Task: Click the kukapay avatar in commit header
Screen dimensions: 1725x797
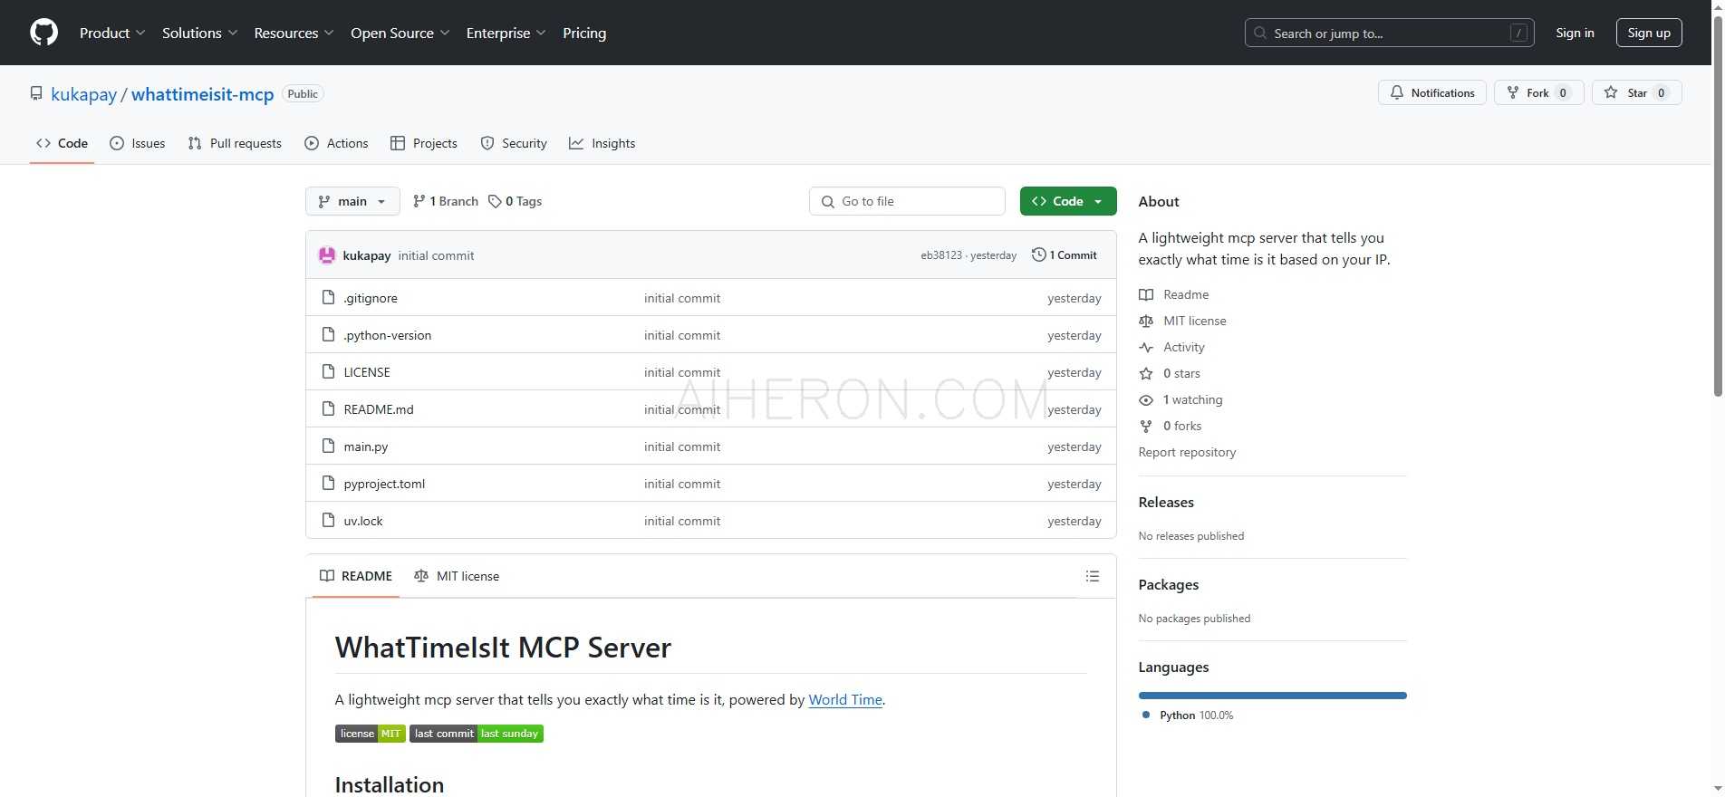Action: click(x=327, y=255)
